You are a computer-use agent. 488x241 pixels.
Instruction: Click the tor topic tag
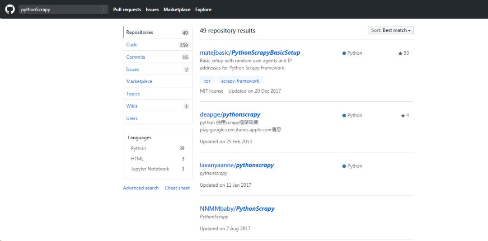pos(207,80)
